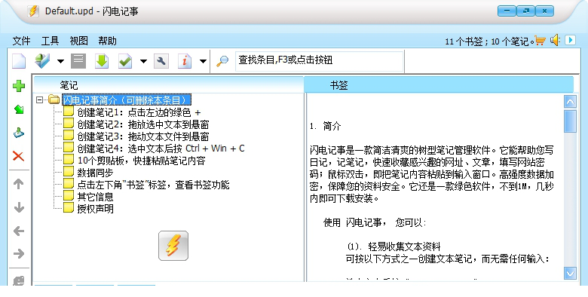Click the lightning app icon in title bar

33,11
